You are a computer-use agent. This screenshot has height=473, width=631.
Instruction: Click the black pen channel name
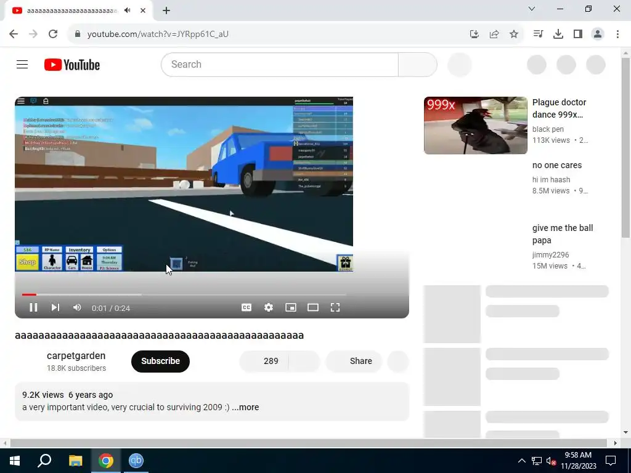548,129
